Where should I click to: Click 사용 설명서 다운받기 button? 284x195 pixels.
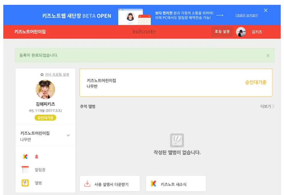[110, 184]
